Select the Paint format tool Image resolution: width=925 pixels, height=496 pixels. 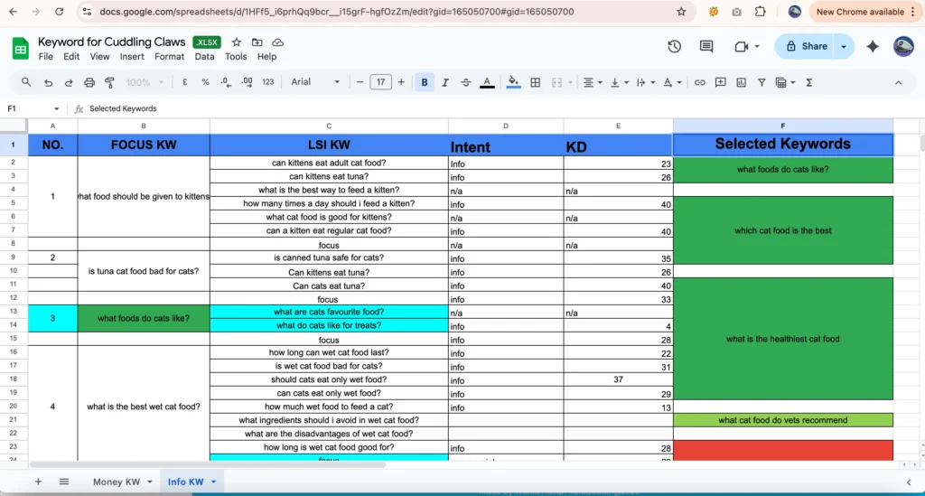tap(109, 82)
